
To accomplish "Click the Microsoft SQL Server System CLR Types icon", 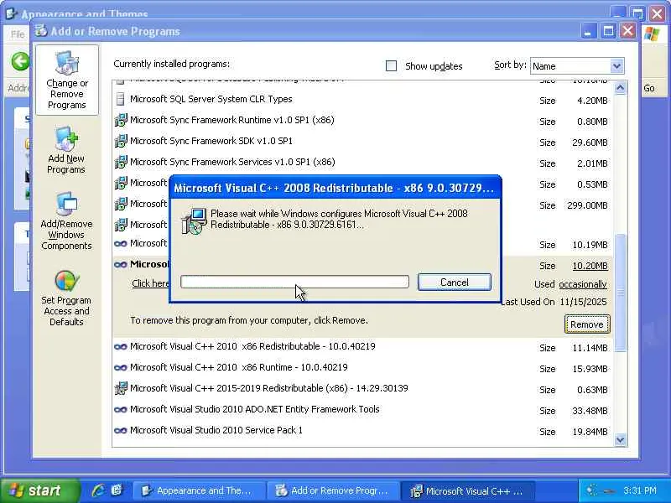I will [x=121, y=99].
